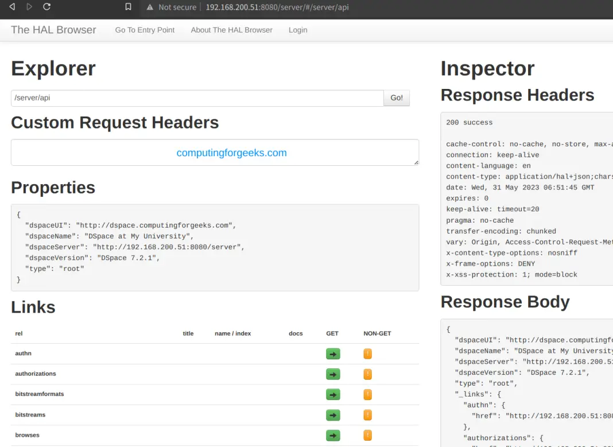The height and width of the screenshot is (447, 613).
Task: Click the GET arrow for bitstreamformats
Action: point(333,395)
